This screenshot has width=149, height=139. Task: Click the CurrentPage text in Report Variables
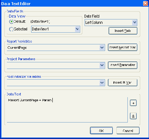point(17,48)
